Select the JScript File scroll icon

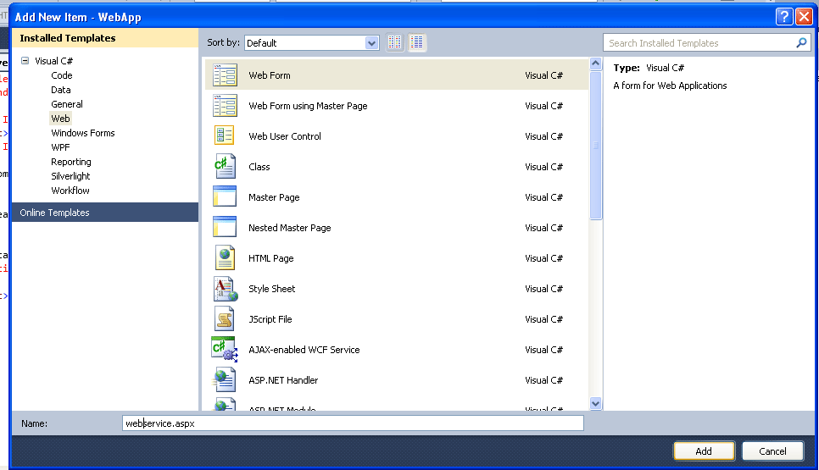(x=225, y=318)
